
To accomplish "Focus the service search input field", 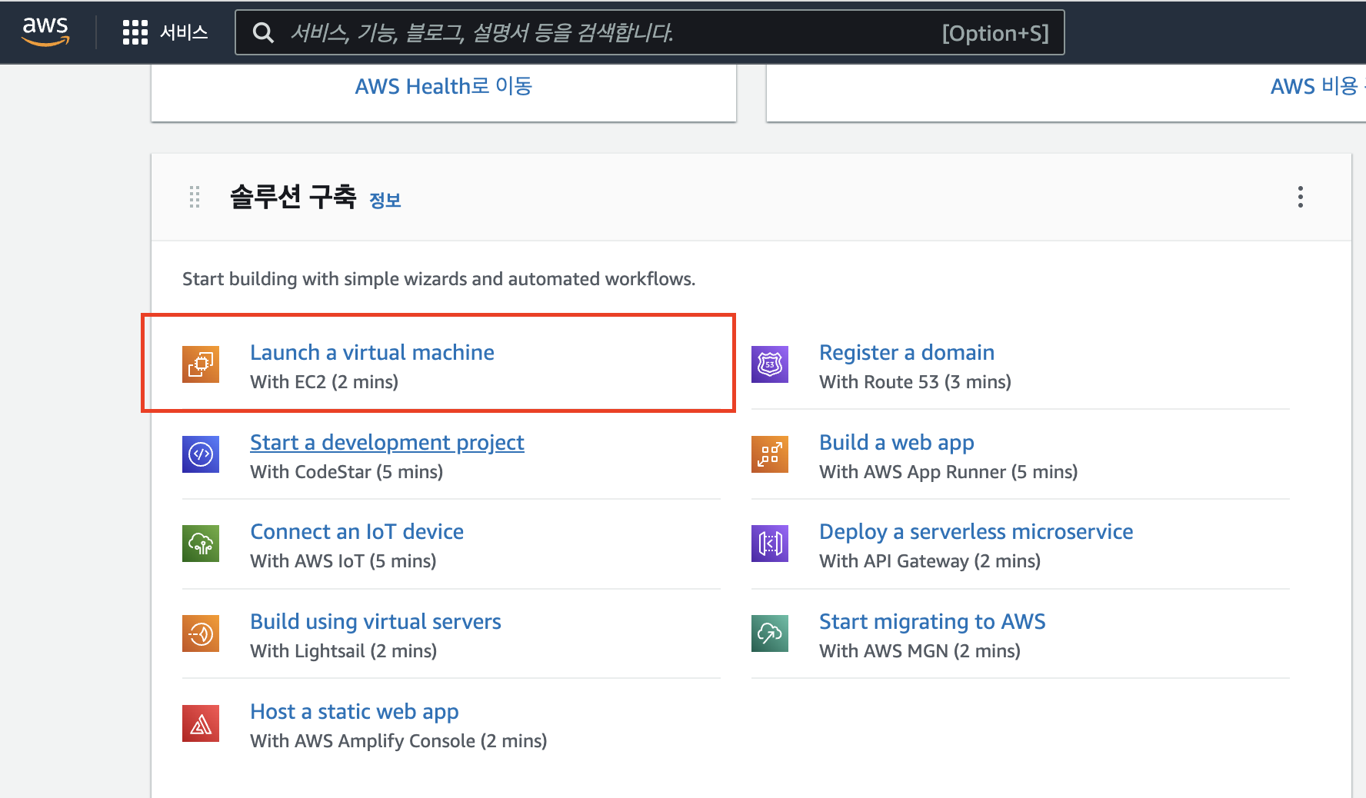I will 649,32.
